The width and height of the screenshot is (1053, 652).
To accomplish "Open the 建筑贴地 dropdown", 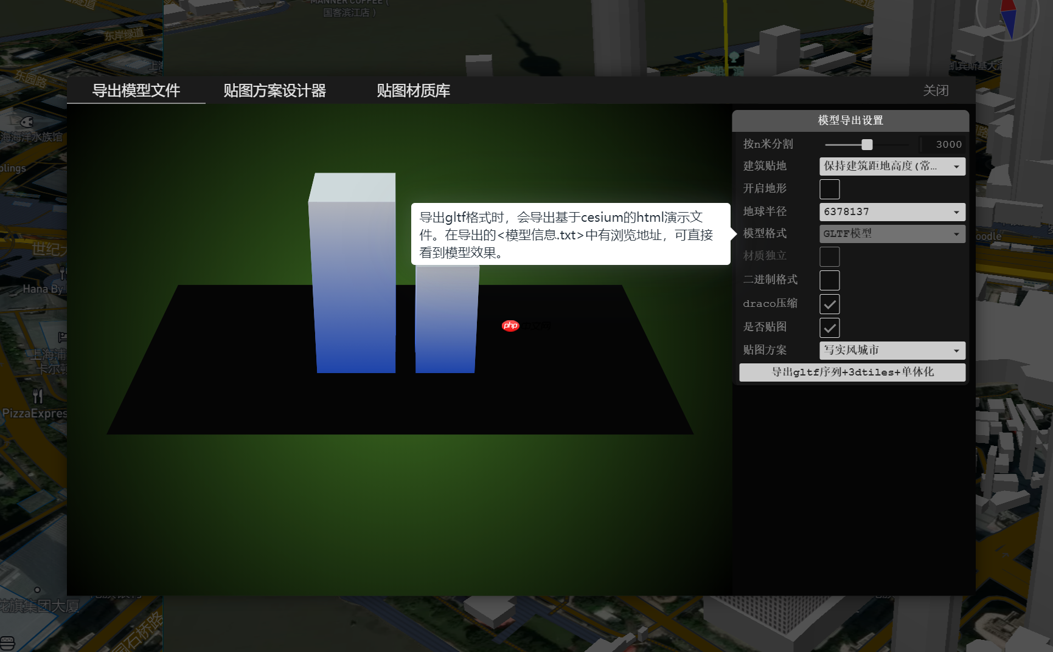I will click(892, 166).
